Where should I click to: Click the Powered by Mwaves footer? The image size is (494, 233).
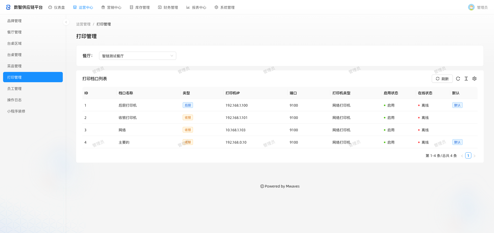pyautogui.click(x=280, y=186)
